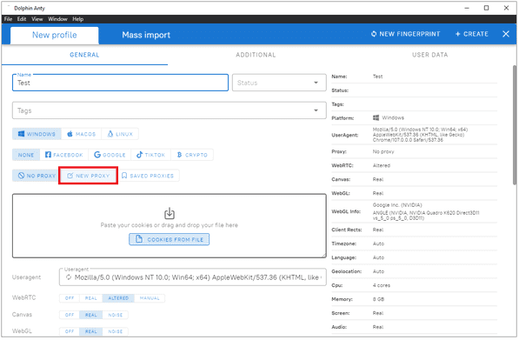Image resolution: width=519 pixels, height=340 pixels.
Task: Open the View menu
Action: pyautogui.click(x=37, y=19)
